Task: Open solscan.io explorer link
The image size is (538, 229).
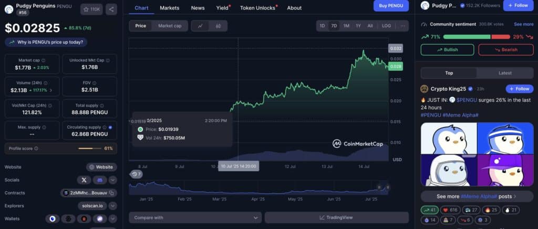Action: coord(92,206)
